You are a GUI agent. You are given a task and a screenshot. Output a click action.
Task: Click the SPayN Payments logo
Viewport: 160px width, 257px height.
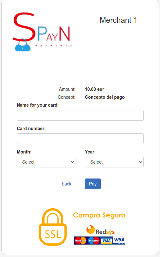click(42, 32)
